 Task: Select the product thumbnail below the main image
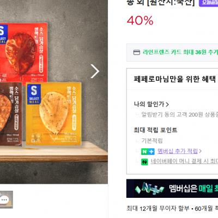click(x=7, y=199)
